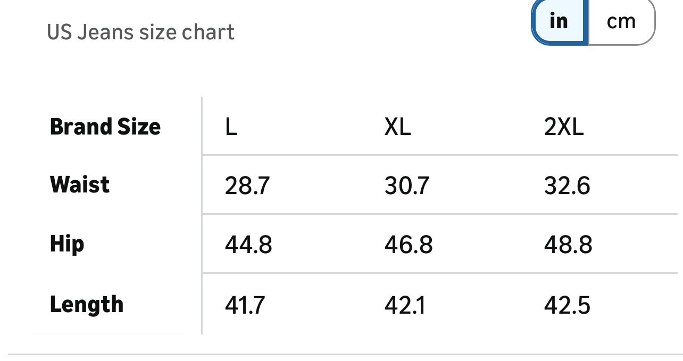The width and height of the screenshot is (683, 361).
Task: Click the 46.8 hip value for XL
Action: (409, 245)
